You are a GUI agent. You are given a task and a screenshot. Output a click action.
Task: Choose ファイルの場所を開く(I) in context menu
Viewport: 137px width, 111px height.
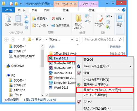pos(104,80)
